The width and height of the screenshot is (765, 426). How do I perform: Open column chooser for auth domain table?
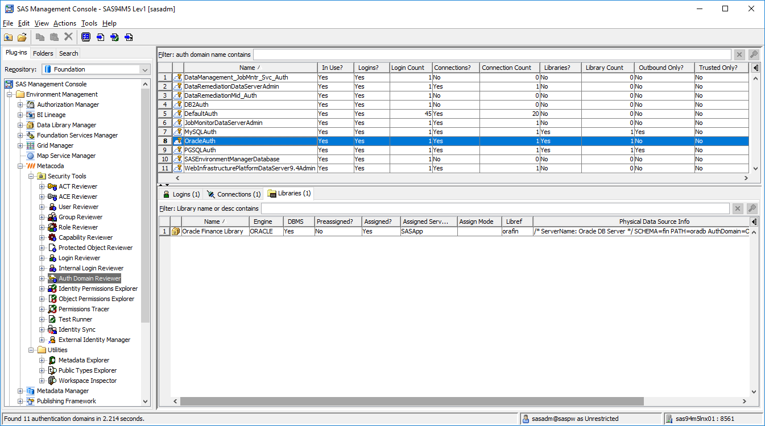(x=755, y=68)
